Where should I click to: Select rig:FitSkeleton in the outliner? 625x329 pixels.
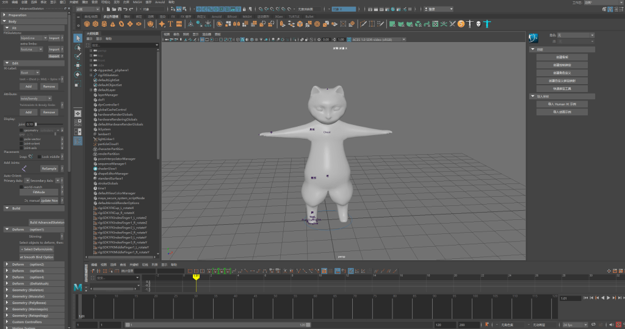[110, 75]
